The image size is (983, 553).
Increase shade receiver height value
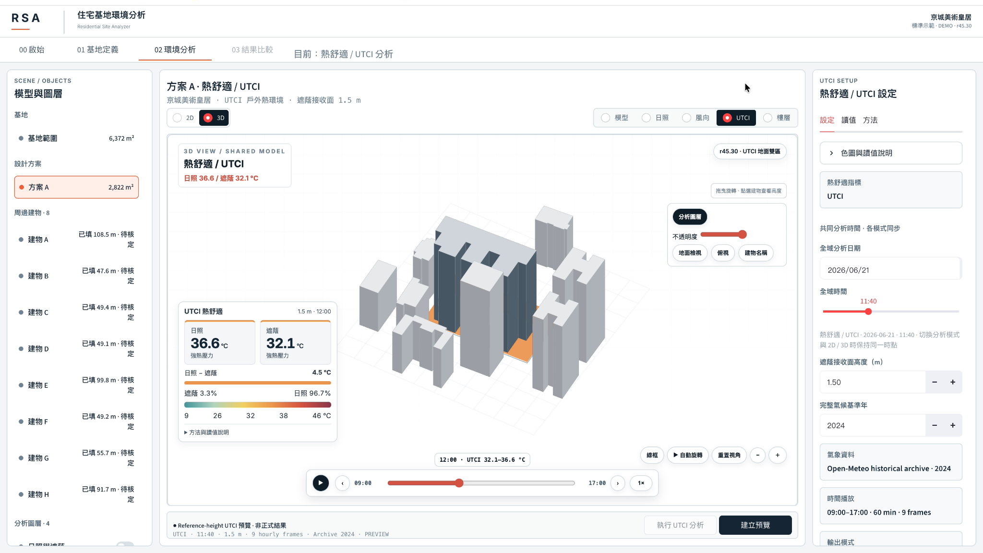click(953, 382)
